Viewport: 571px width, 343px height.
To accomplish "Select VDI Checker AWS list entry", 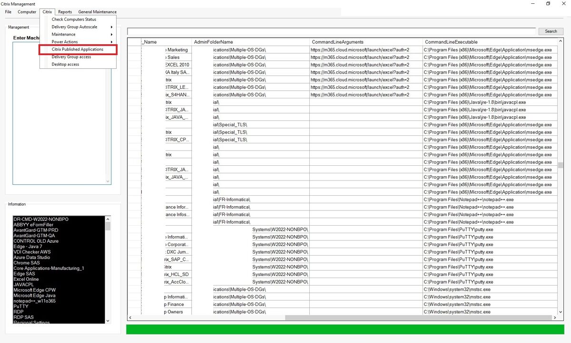I will [32, 252].
